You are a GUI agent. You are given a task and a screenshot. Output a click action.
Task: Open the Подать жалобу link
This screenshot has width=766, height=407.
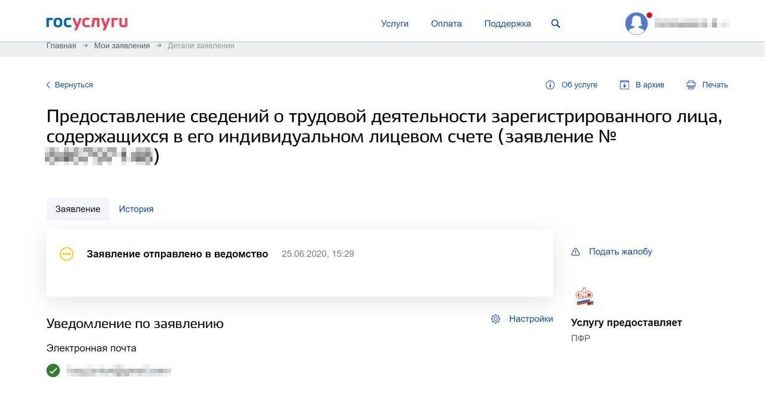pyautogui.click(x=621, y=252)
